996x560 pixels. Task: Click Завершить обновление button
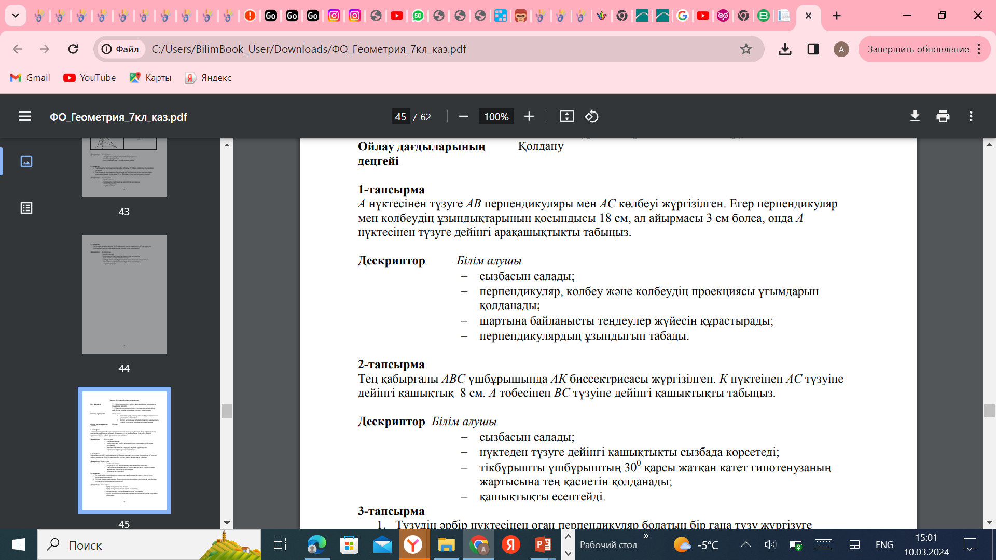pos(918,49)
